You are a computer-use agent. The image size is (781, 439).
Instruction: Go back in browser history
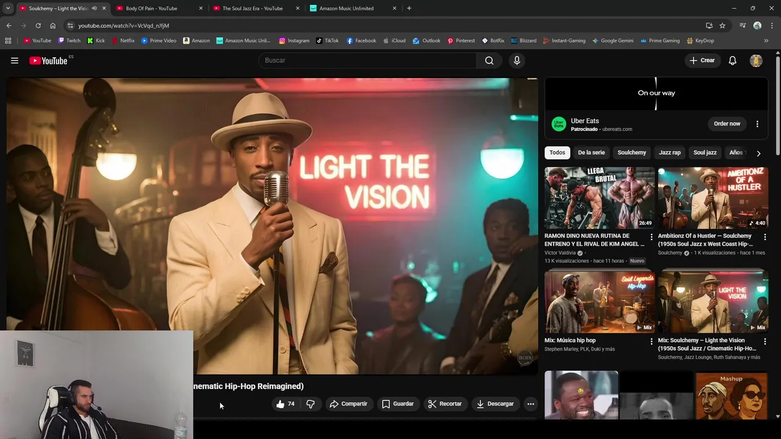tap(9, 26)
